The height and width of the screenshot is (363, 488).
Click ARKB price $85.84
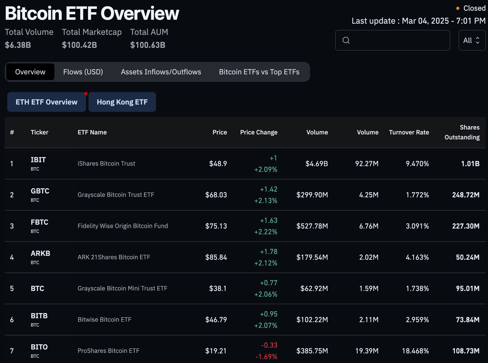coord(216,257)
